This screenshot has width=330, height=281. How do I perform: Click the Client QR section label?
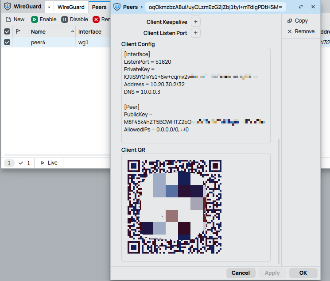(133, 150)
